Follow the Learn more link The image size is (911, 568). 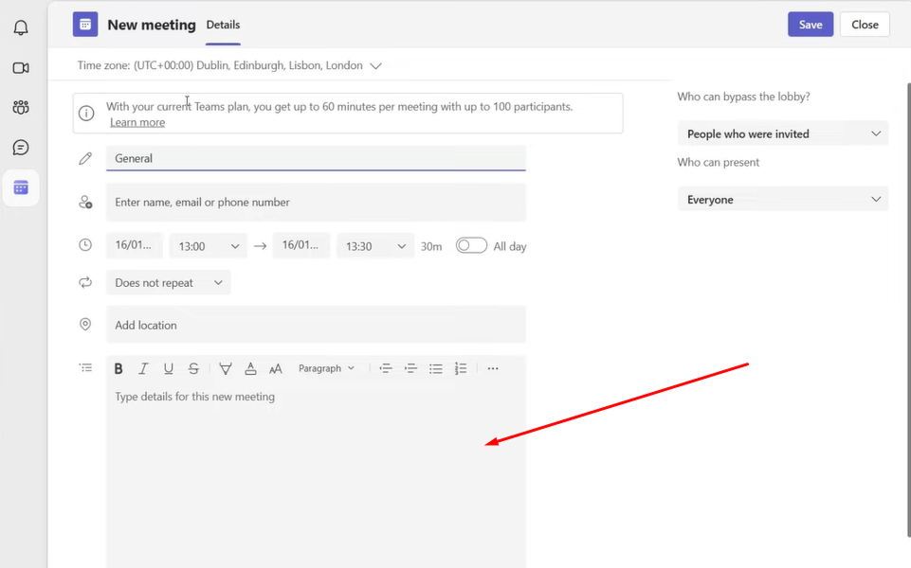click(137, 122)
